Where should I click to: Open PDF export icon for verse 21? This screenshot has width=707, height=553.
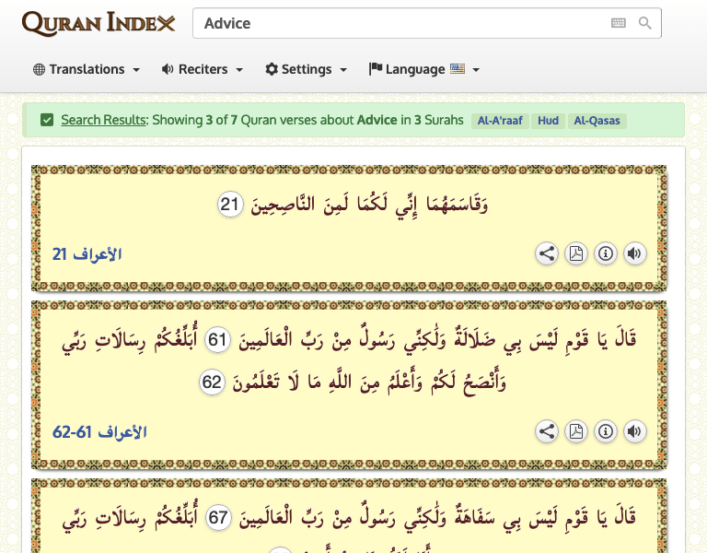coord(576,253)
